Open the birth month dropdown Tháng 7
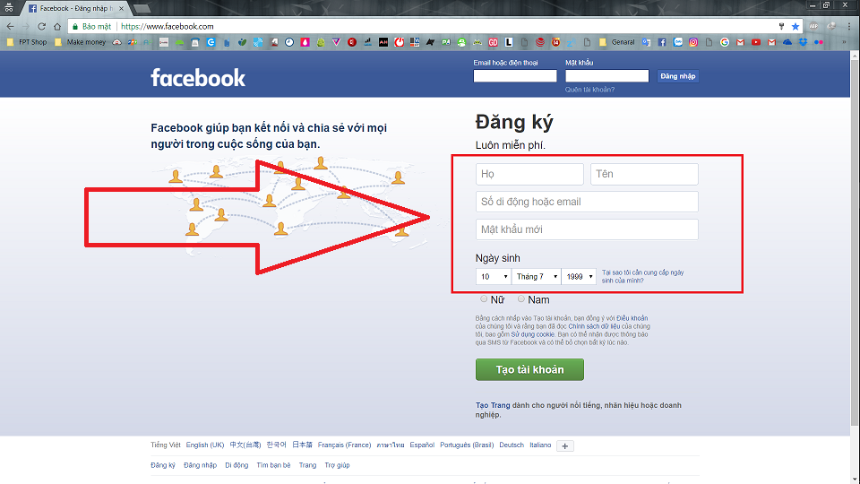The image size is (860, 484). pos(537,277)
